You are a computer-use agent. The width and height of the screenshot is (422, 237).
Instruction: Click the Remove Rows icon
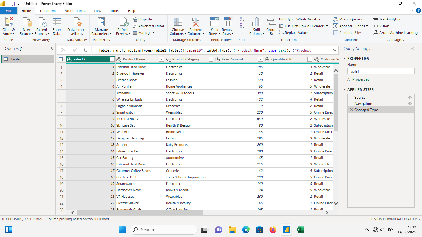(228, 22)
